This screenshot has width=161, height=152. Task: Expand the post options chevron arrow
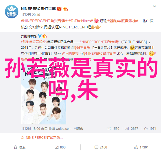point(155,6)
